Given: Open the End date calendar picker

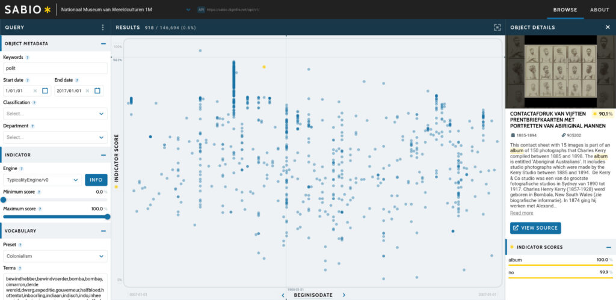Looking at the screenshot, I should [x=97, y=91].
